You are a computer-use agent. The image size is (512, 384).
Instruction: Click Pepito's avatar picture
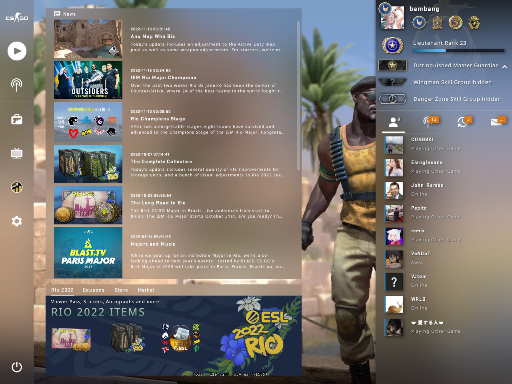click(394, 214)
